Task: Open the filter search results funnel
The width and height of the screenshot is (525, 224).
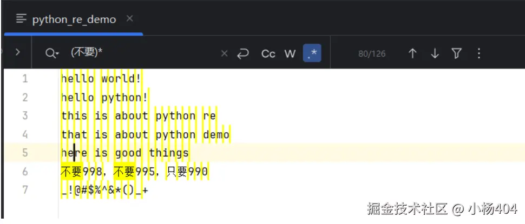Action: (x=457, y=53)
